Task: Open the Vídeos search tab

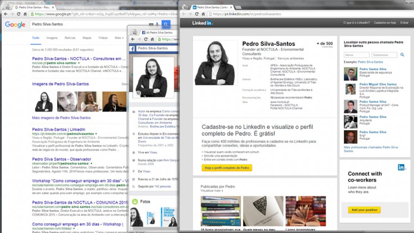Action: (x=103, y=38)
